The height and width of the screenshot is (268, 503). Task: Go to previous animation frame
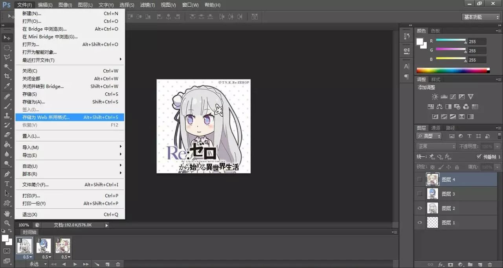[64, 264]
